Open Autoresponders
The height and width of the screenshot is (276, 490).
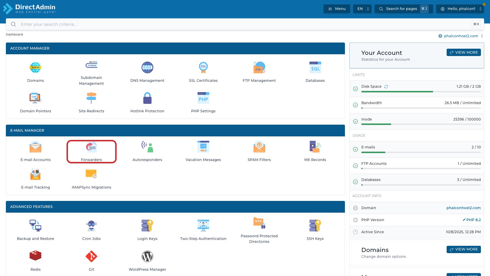147,152
